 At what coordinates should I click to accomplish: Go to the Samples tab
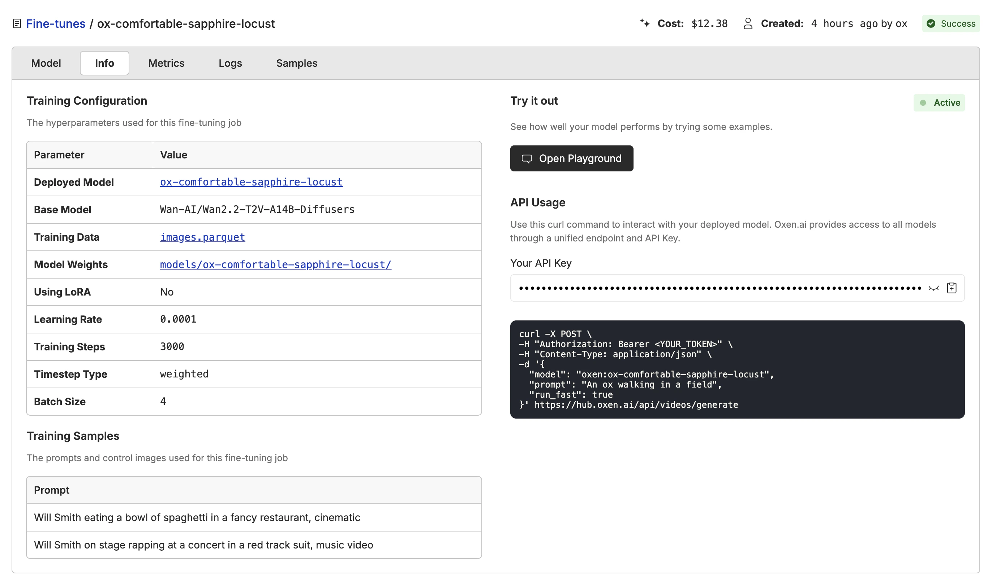pos(297,63)
